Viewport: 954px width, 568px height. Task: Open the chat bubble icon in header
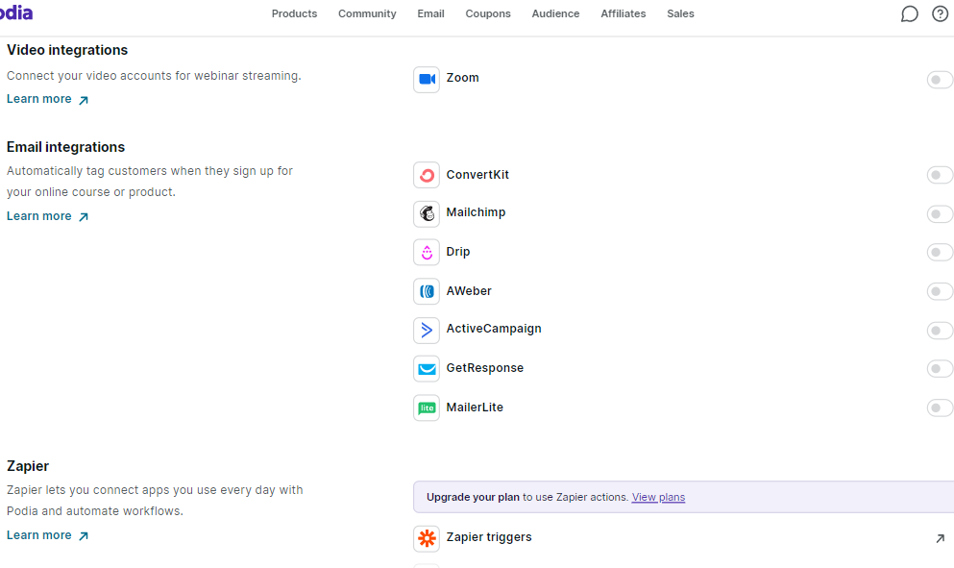click(909, 14)
